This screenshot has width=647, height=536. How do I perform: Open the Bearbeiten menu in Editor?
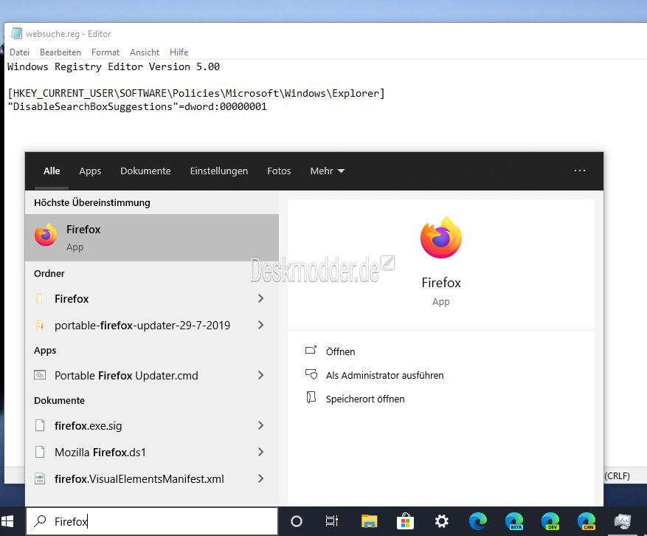(60, 52)
